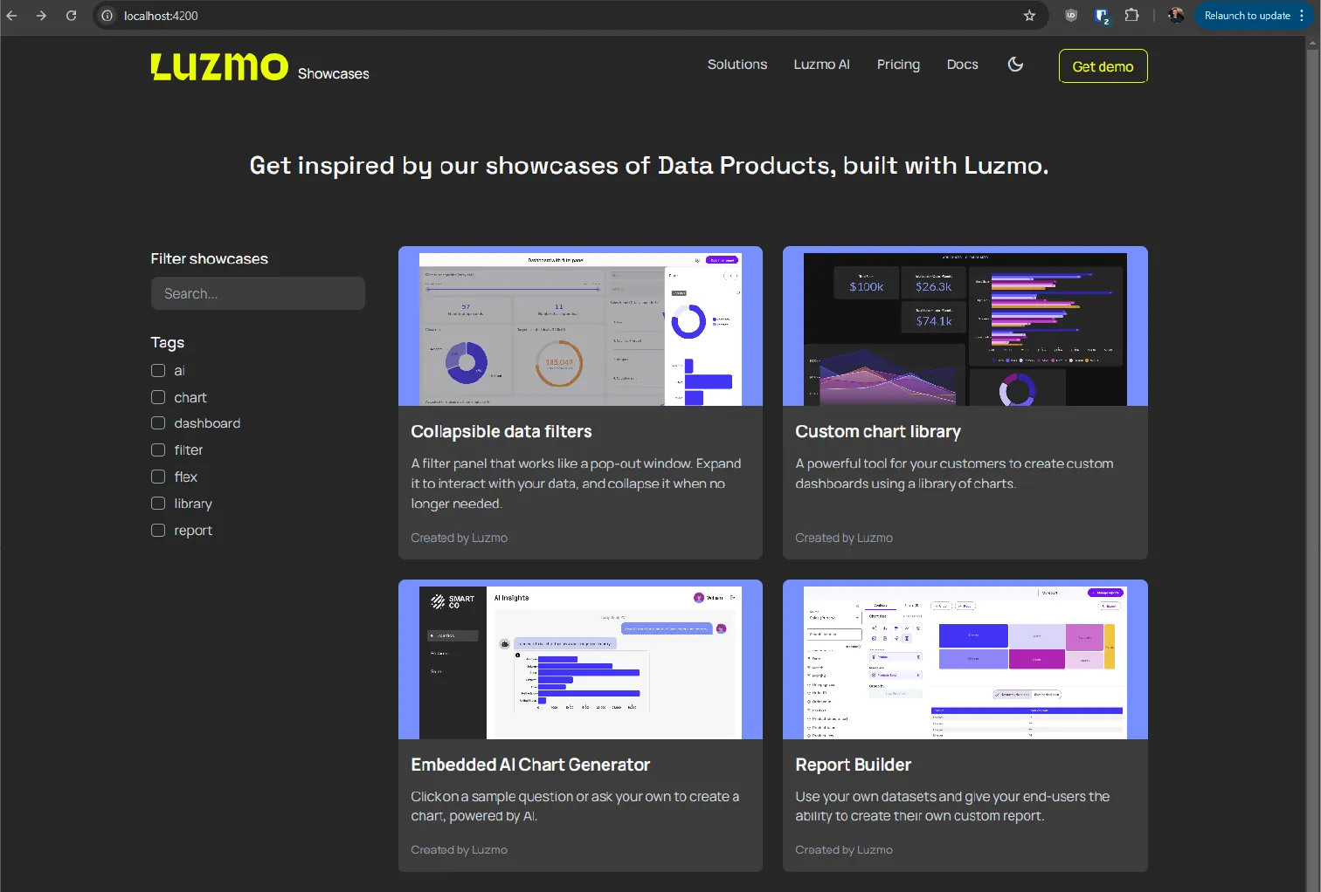This screenshot has height=892, width=1321.
Task: Reload the localhost page
Action: pos(71,16)
